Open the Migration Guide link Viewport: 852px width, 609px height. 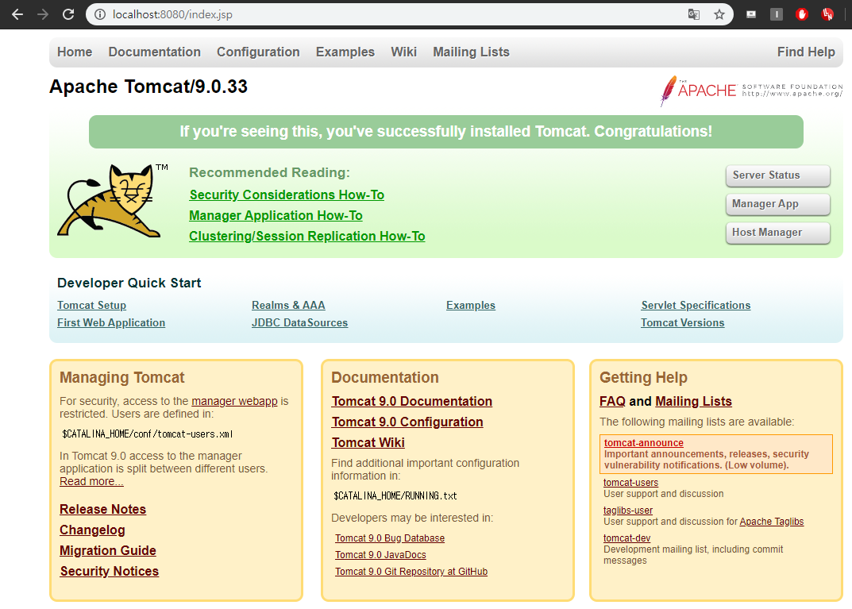coord(107,550)
